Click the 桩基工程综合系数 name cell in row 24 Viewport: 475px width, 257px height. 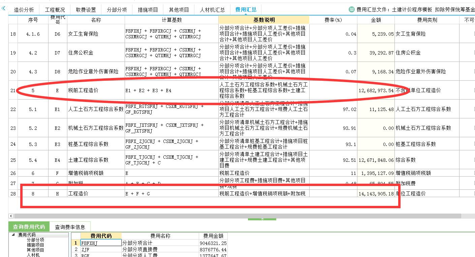click(x=96, y=144)
